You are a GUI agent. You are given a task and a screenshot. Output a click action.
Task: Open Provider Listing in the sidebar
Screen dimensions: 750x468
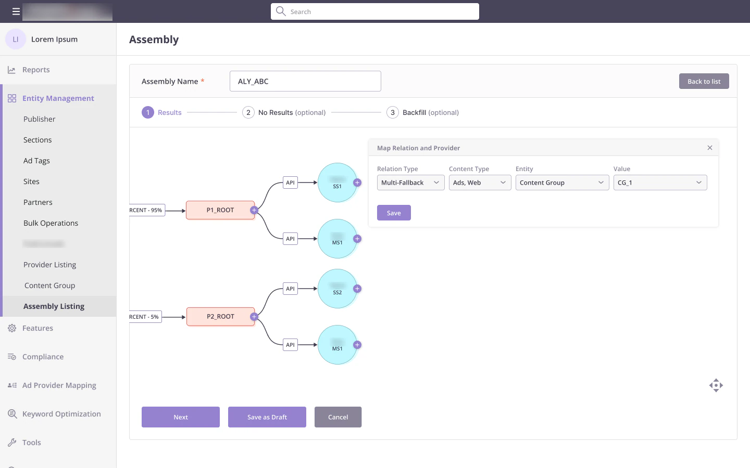coord(50,265)
